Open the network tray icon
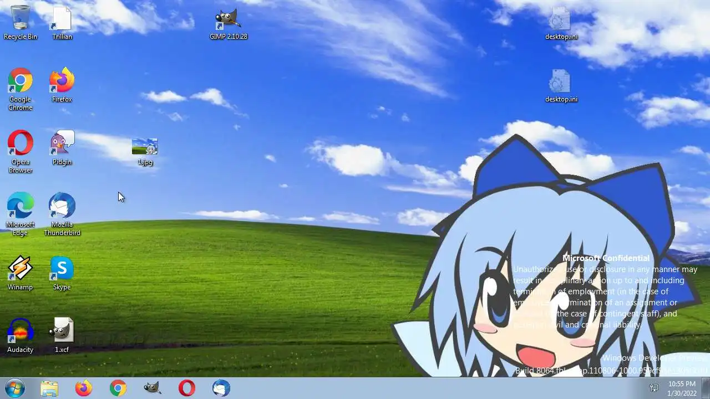This screenshot has height=399, width=710. 654,388
